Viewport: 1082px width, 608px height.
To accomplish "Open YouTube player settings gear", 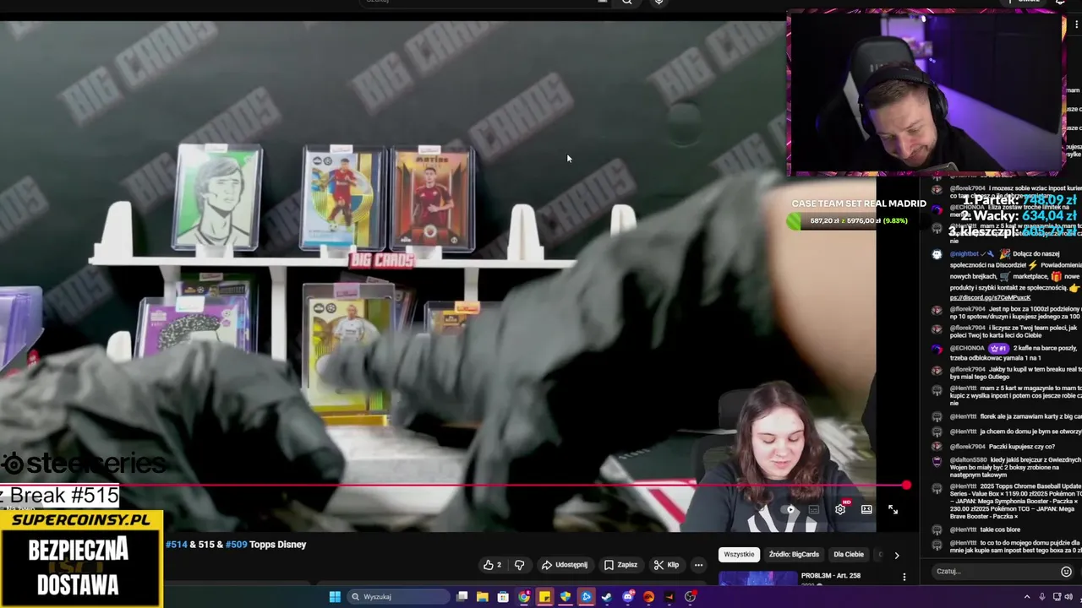I will [840, 509].
